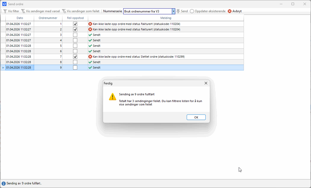Check Feil oppstod checkbox for order 5

[75, 46]
